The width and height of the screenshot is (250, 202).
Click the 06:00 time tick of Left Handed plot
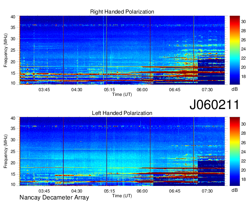click(142, 191)
